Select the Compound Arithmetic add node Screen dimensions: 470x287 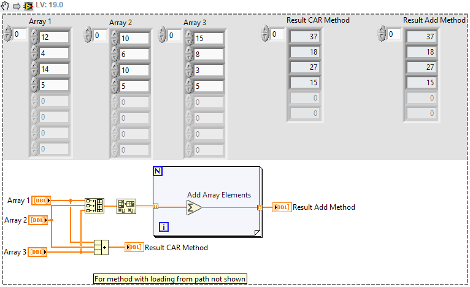pos(101,248)
